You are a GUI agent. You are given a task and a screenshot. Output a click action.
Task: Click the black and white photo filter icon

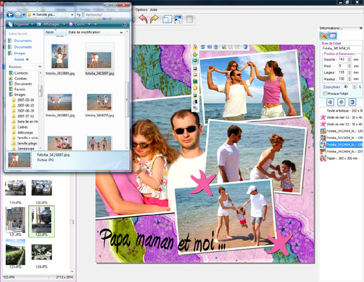click(x=195, y=69)
